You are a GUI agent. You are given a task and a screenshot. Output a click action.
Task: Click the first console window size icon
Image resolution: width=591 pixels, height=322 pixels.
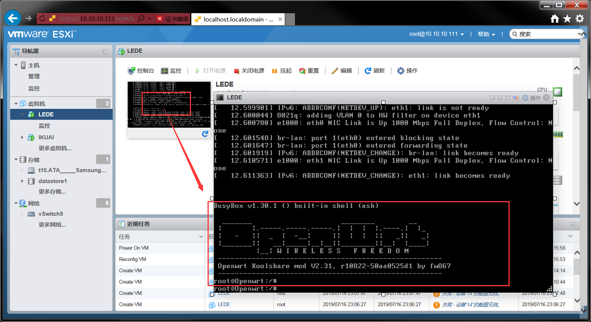click(x=492, y=98)
